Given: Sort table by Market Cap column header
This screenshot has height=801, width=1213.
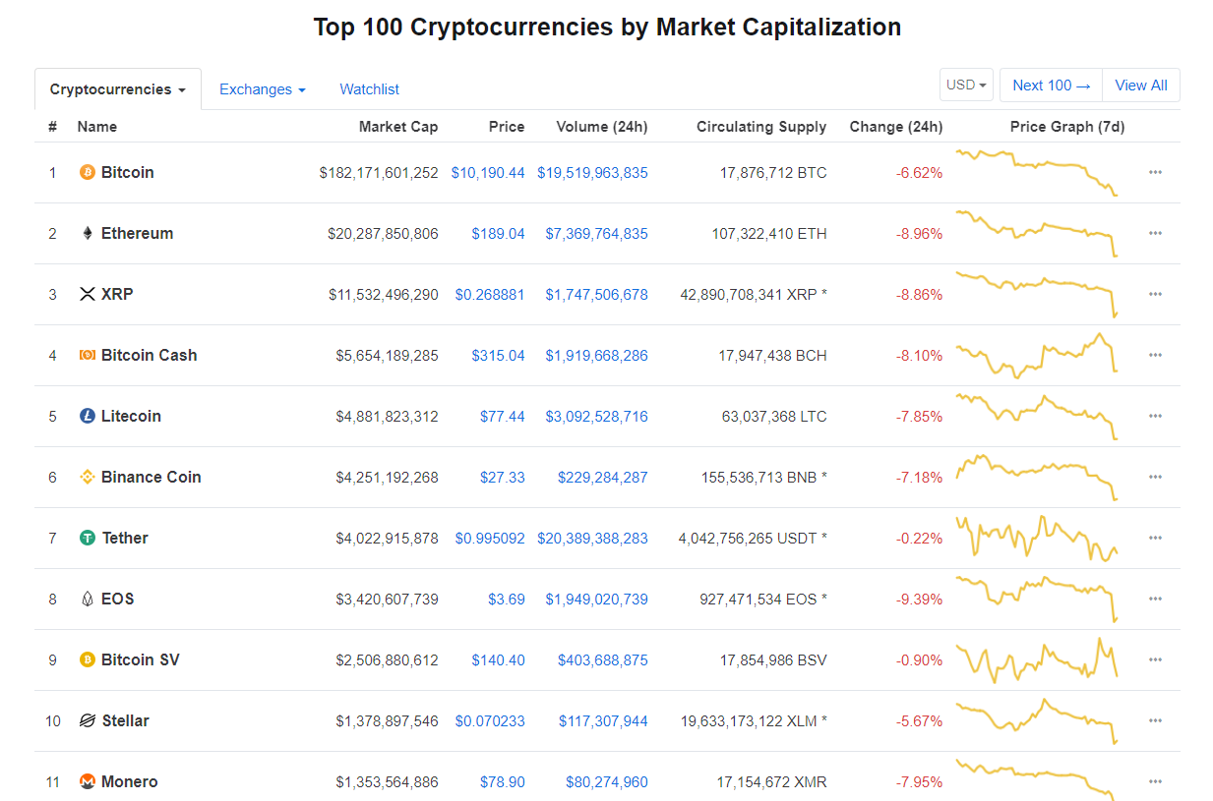Looking at the screenshot, I should tap(398, 127).
